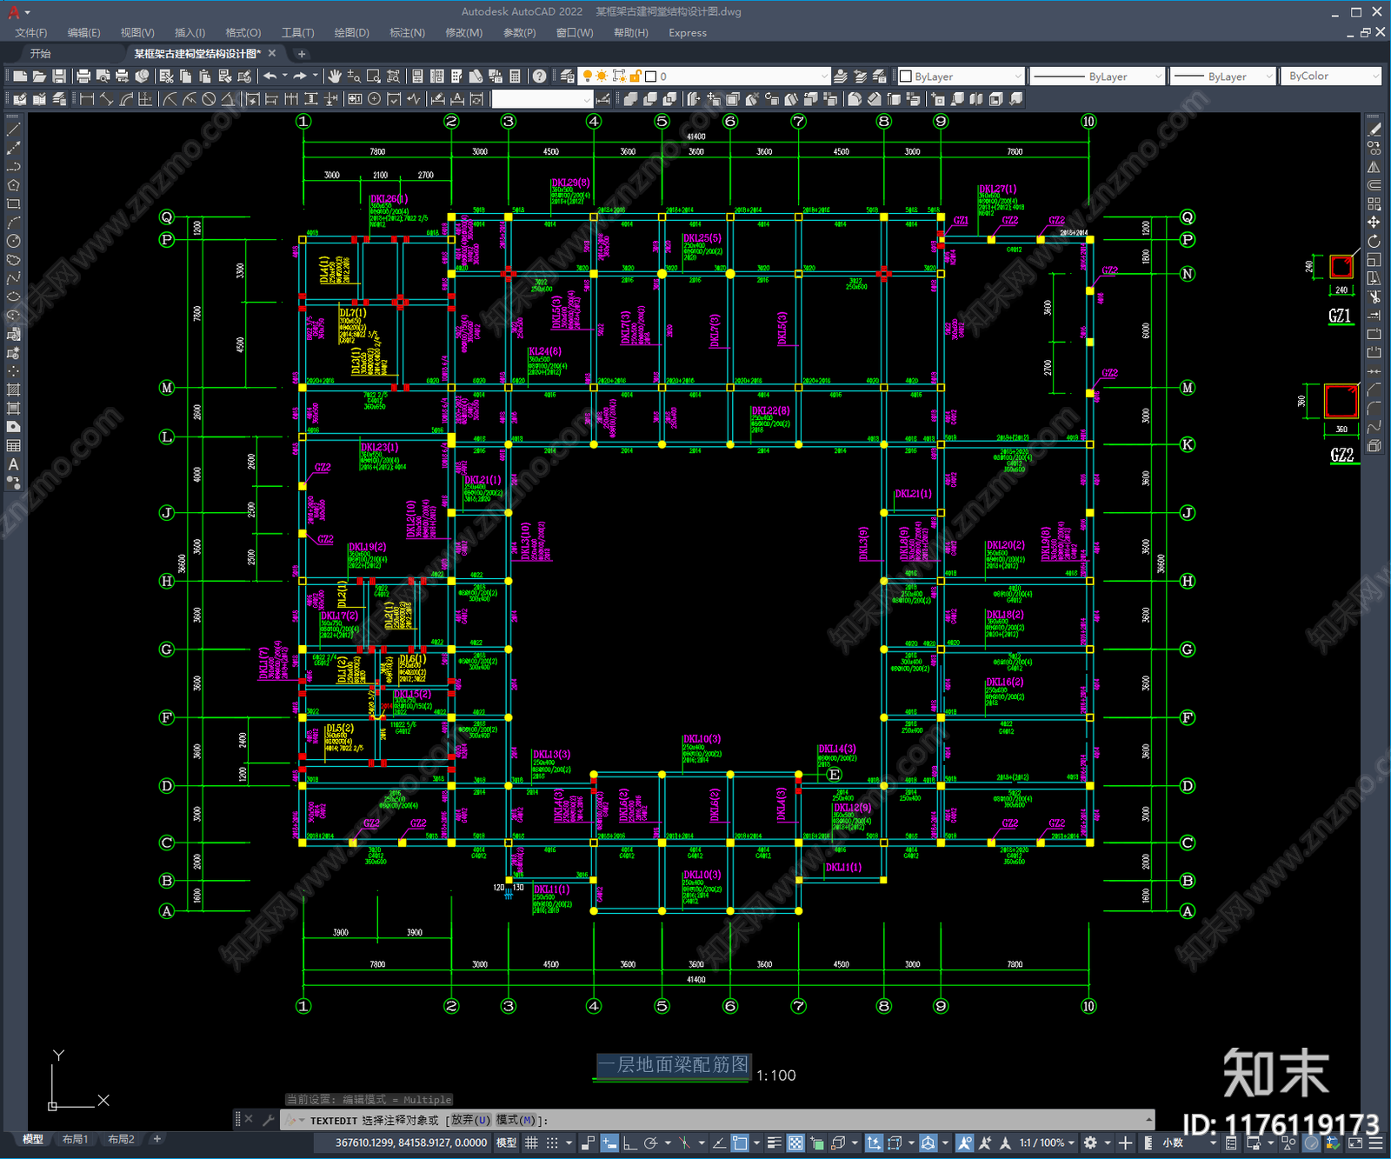Open the Layer Properties manager icon

coord(567,77)
